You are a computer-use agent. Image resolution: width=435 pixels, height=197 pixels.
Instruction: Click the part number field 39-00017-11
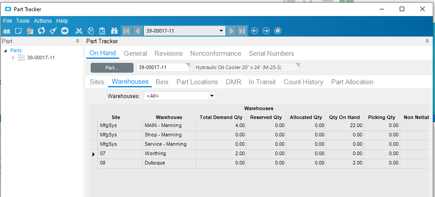point(163,67)
